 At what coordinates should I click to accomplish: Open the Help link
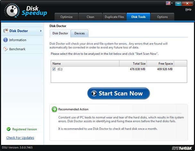188,9
